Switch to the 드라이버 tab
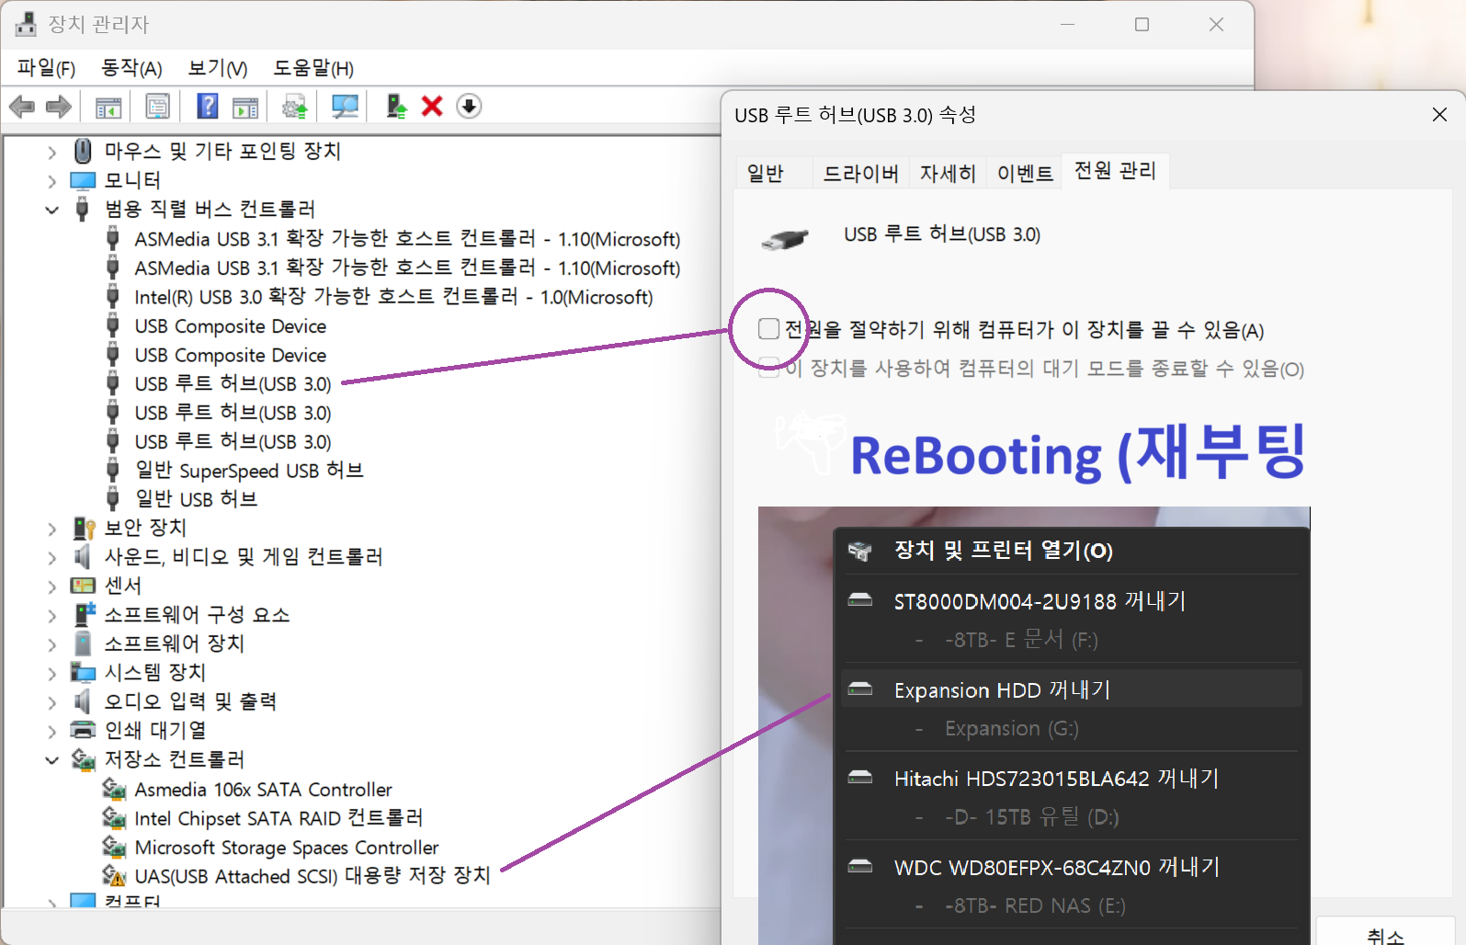 point(860,173)
